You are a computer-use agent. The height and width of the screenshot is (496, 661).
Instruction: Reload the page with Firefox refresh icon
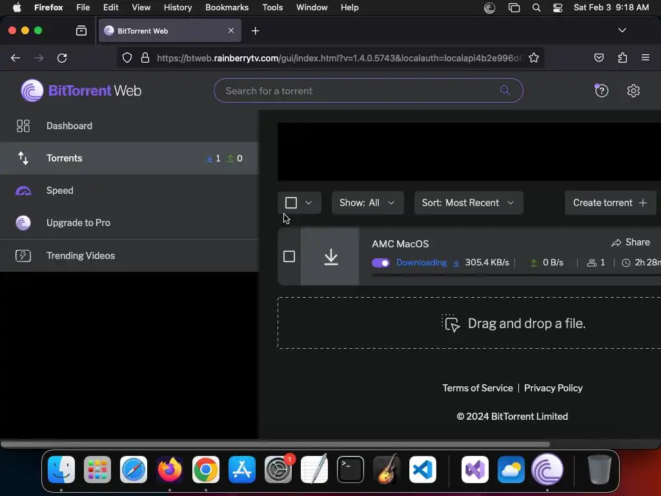tap(62, 57)
